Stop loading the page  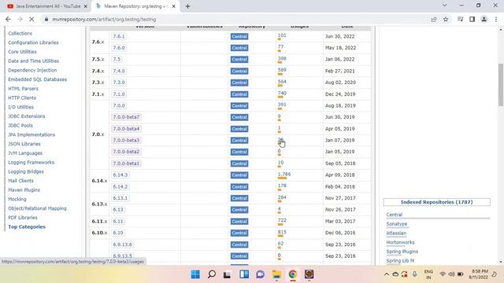[31, 19]
